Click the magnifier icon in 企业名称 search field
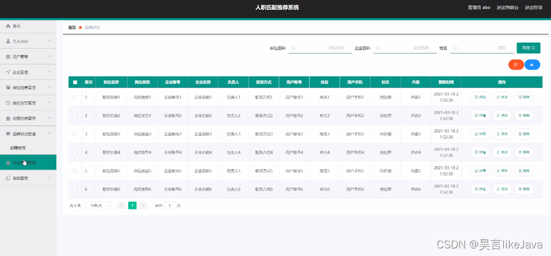 (378, 48)
